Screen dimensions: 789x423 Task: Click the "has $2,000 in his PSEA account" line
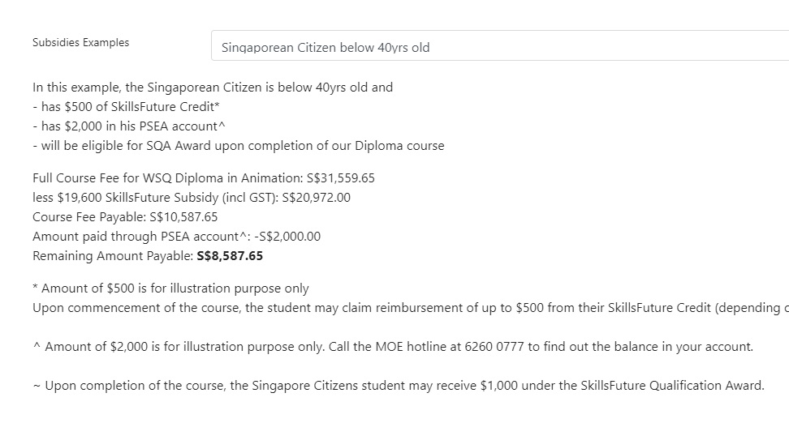[x=129, y=126]
